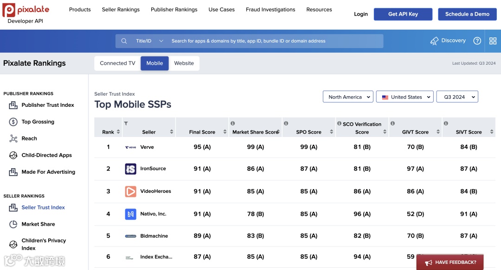
Task: Click the search magnifier icon
Action: click(124, 41)
